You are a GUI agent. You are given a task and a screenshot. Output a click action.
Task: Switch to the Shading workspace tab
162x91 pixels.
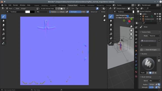point(82,5)
